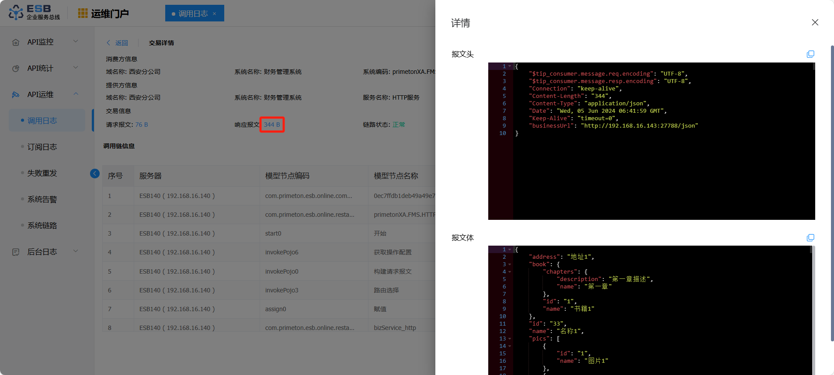This screenshot has height=375, width=834.
Task: Fold the 'book' object on line 3
Action: click(x=510, y=264)
